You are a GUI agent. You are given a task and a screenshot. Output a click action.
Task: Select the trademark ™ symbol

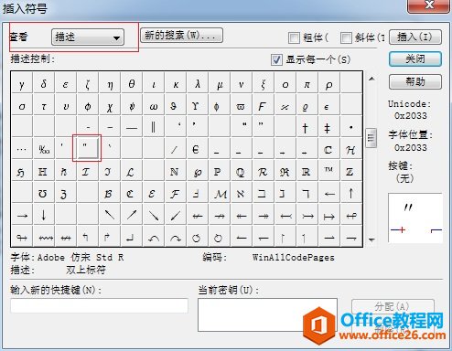pyautogui.click(x=329, y=171)
